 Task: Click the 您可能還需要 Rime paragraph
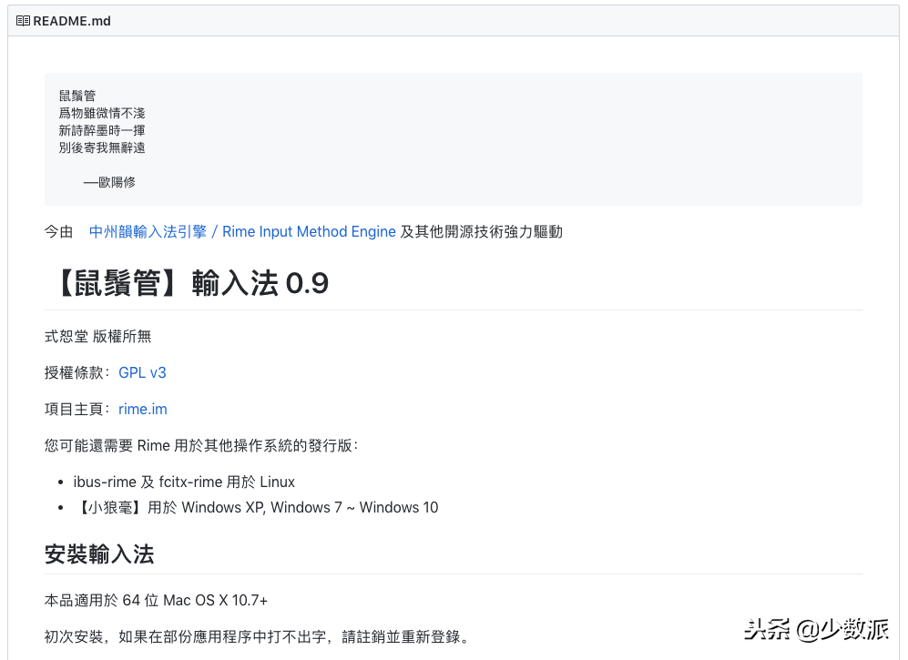201,445
